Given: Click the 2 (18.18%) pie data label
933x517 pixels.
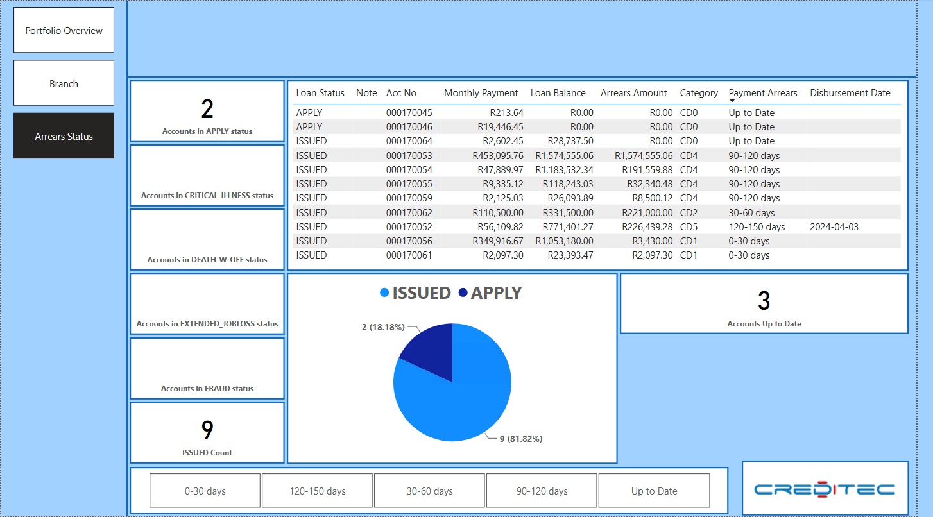Looking at the screenshot, I should click(383, 327).
